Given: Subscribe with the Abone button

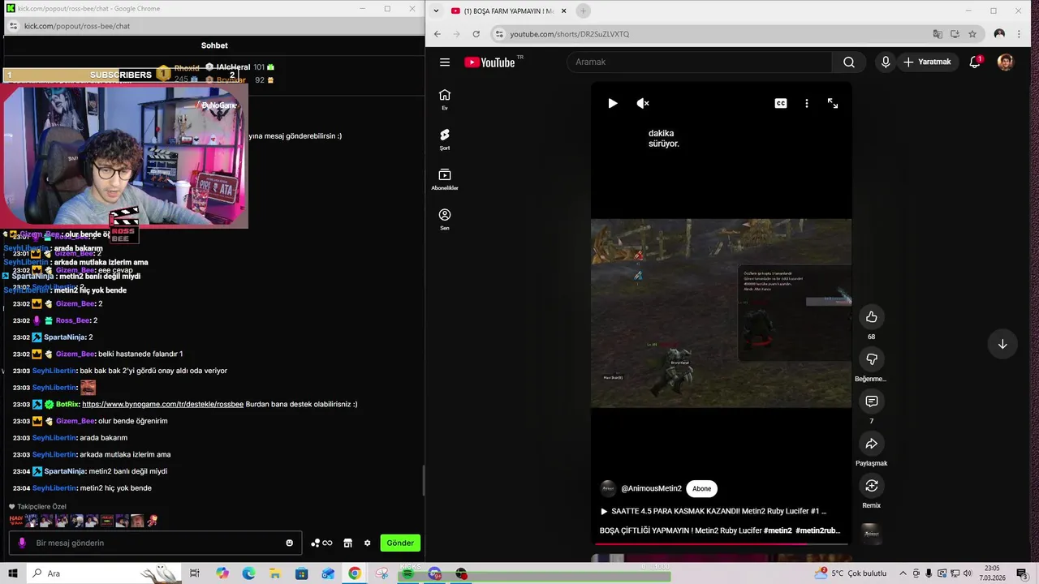Looking at the screenshot, I should [x=702, y=488].
